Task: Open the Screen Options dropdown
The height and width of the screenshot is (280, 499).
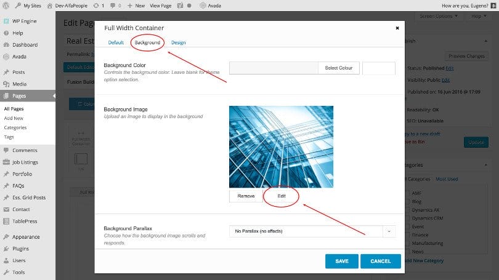Action: [440, 15]
